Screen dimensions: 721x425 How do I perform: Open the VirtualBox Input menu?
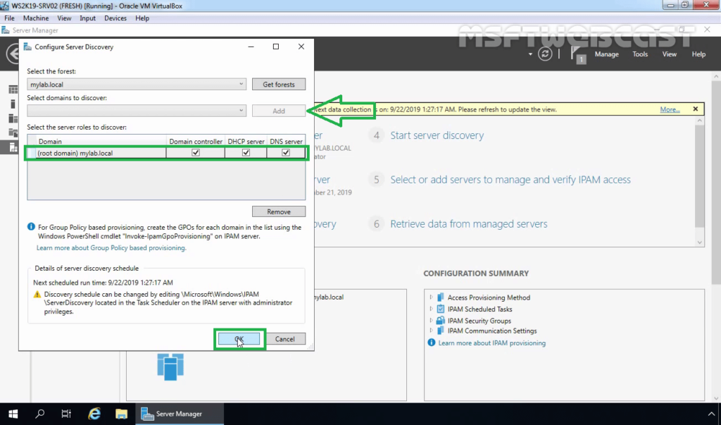[87, 18]
